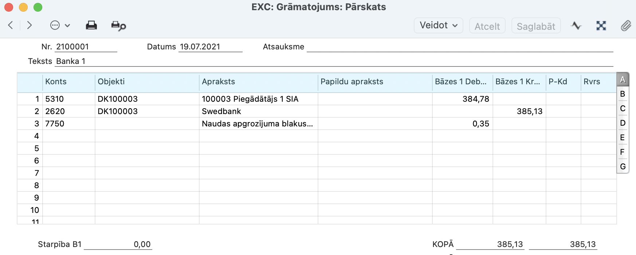Screen dimensions: 636x255
Task: Switch to tab B on the side
Action: tap(623, 94)
